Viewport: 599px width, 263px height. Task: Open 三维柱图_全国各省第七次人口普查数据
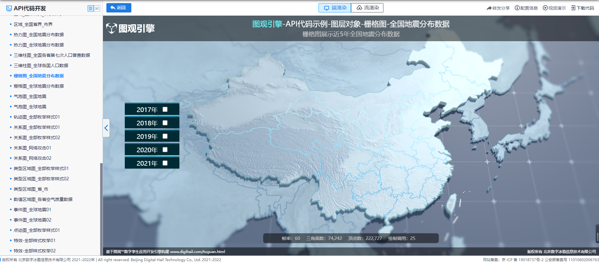coord(52,55)
